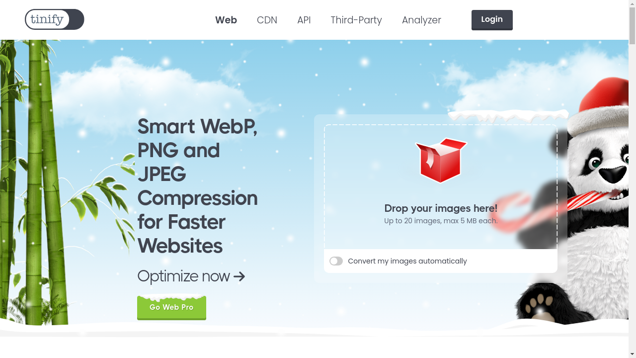This screenshot has width=636, height=358.
Task: Toggle Convert my images automatically switch
Action: pyautogui.click(x=336, y=261)
